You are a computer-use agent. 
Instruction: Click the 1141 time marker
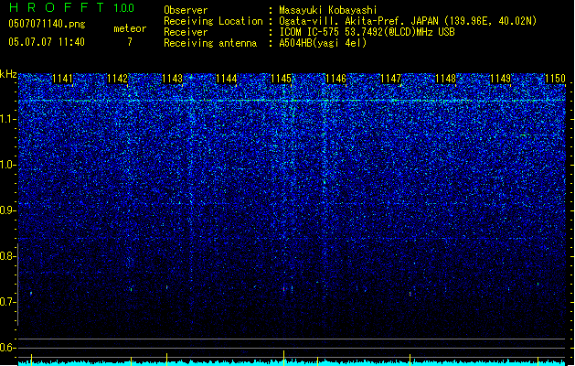[x=62, y=79]
